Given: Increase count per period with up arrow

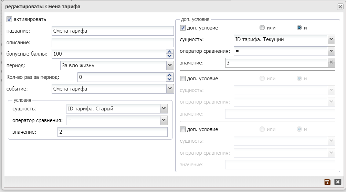Looking at the screenshot, I should point(169,75).
